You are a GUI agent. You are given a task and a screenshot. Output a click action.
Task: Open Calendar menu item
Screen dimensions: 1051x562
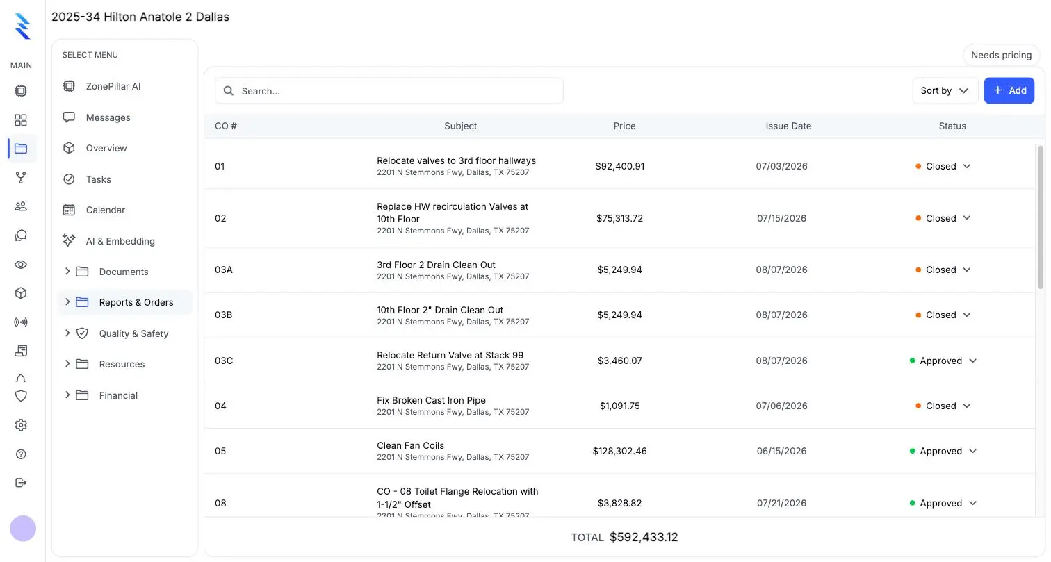click(x=125, y=210)
